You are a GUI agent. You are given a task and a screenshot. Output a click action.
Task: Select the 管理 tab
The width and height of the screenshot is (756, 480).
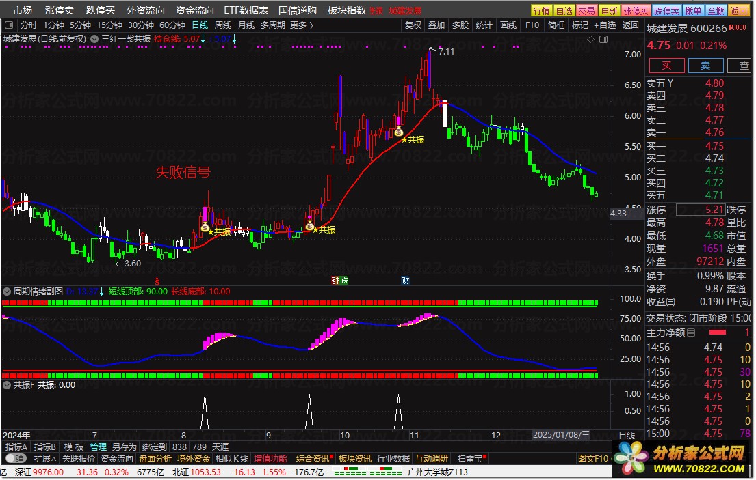[99, 447]
